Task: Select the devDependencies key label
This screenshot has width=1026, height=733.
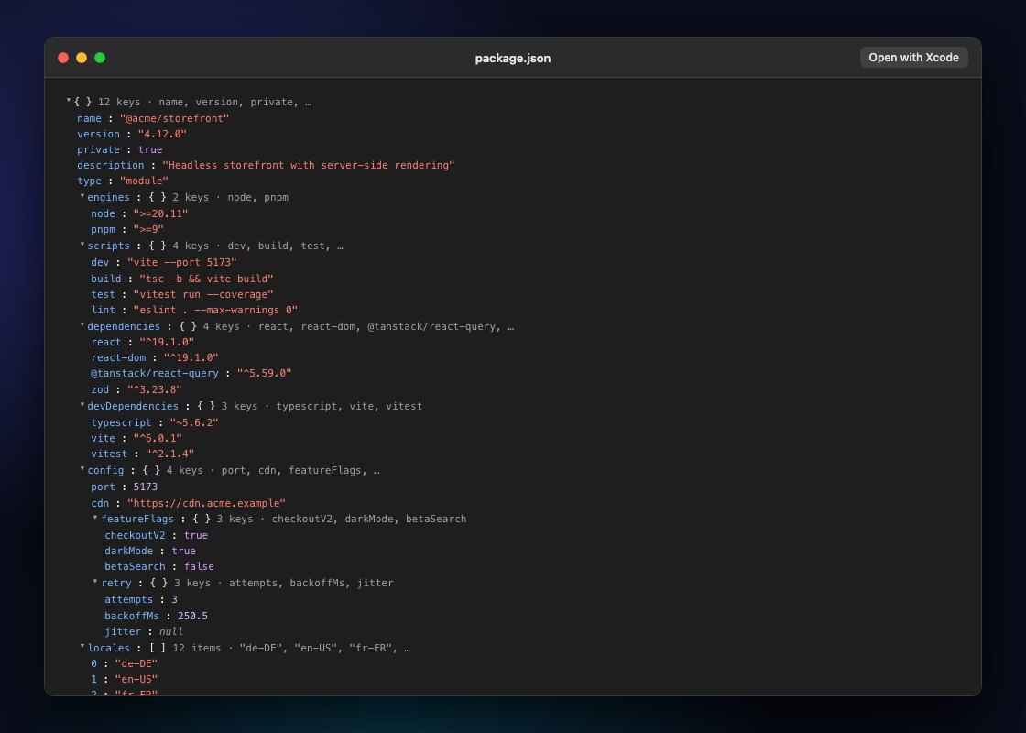Action: pos(133,407)
